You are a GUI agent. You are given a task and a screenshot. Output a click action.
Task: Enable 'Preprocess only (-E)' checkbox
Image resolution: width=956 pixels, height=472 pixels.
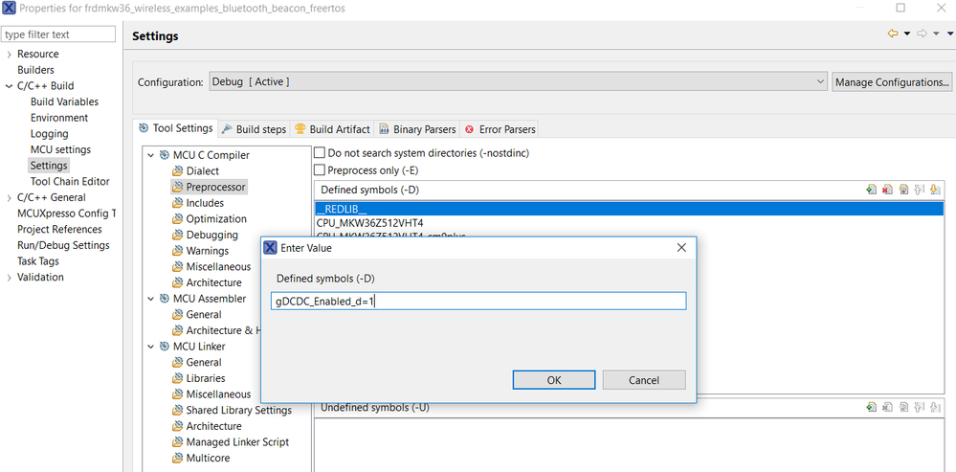coord(320,170)
